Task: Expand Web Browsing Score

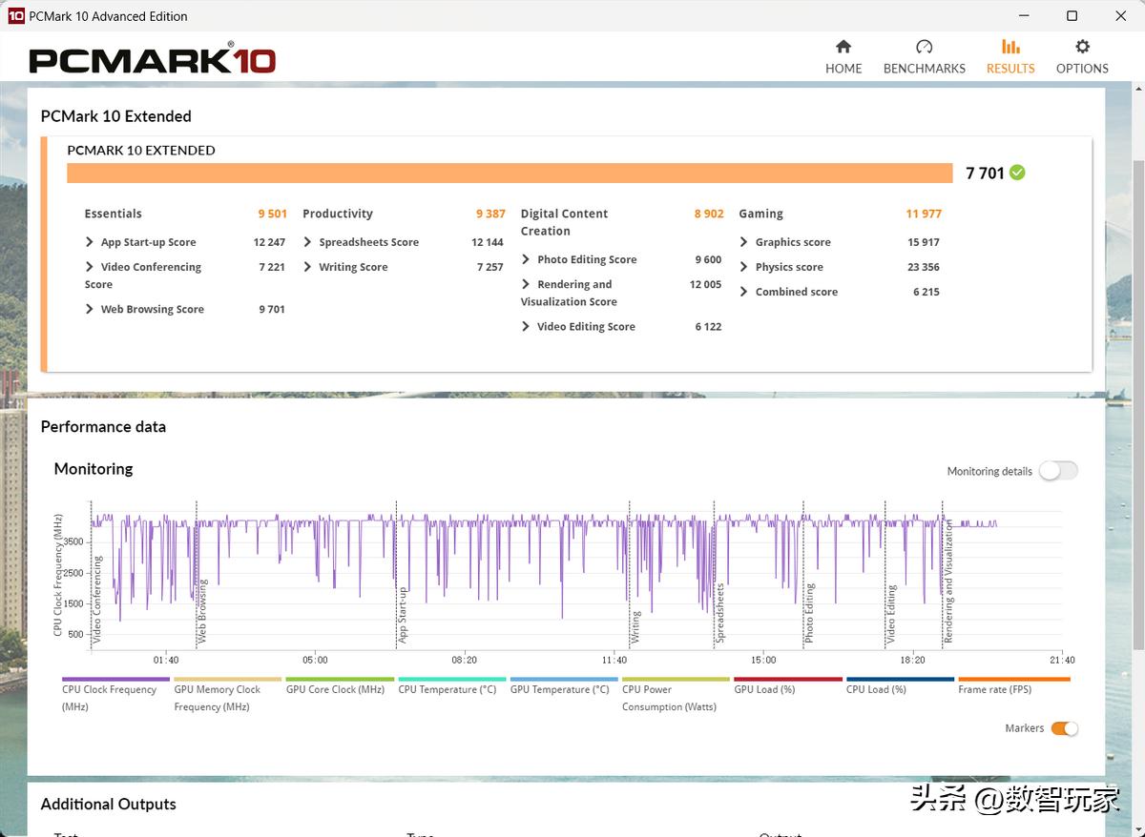Action: click(x=90, y=309)
